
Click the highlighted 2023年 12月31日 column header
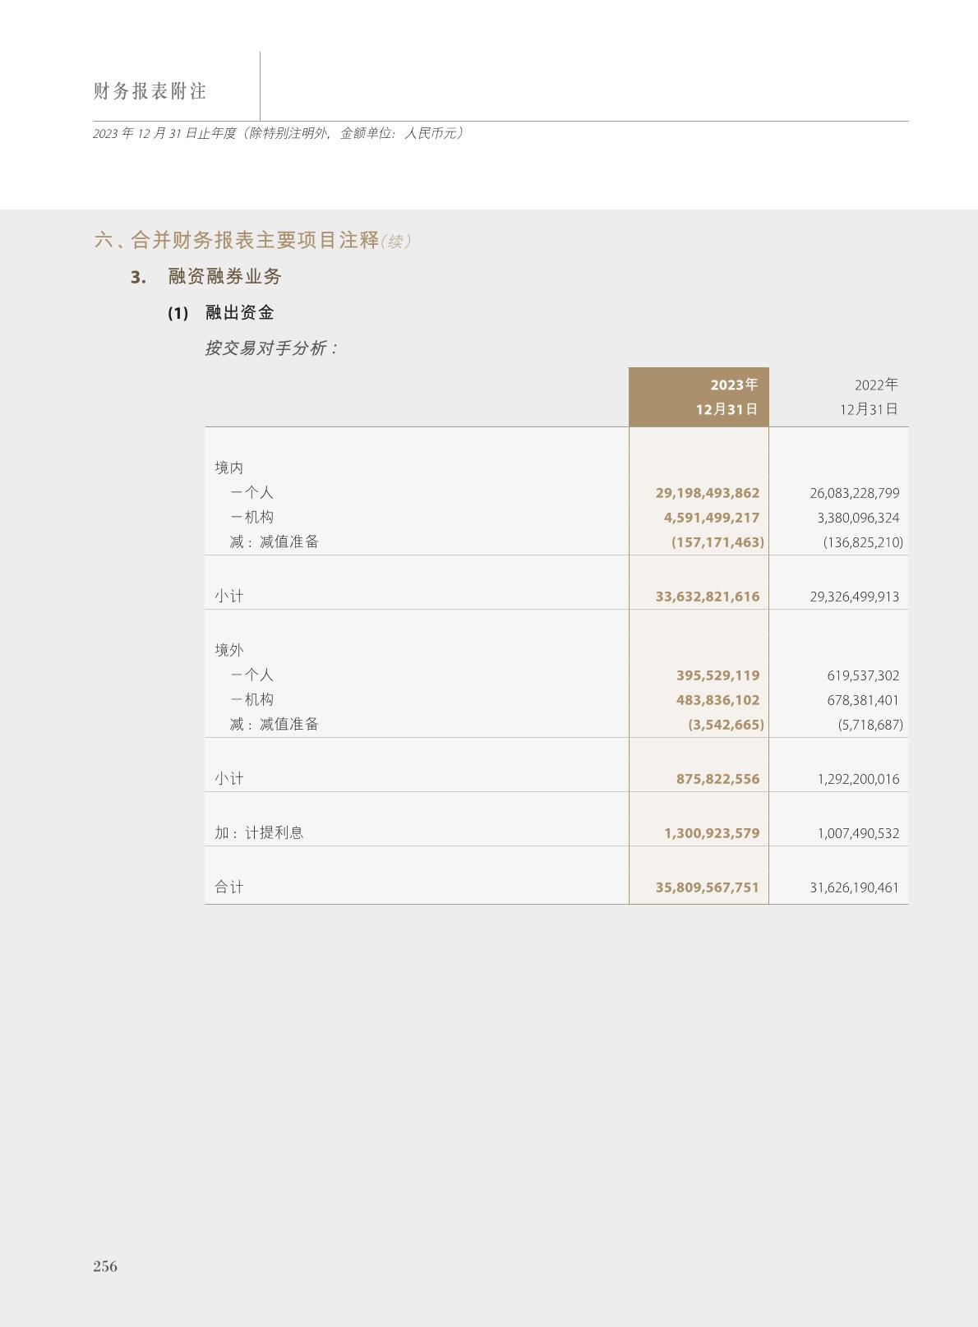point(699,397)
